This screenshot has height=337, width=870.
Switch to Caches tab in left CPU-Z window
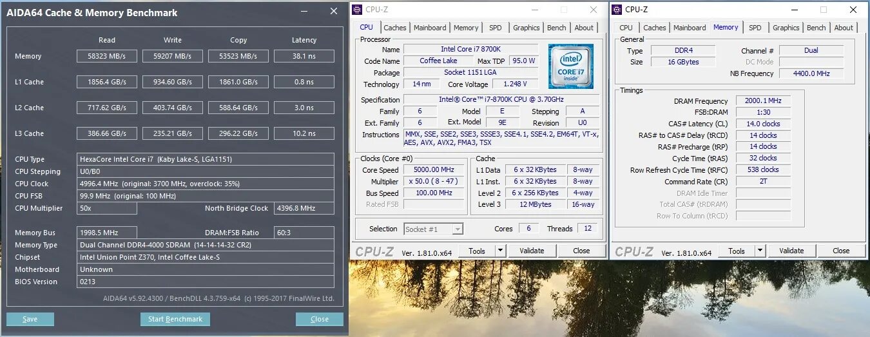click(x=395, y=28)
